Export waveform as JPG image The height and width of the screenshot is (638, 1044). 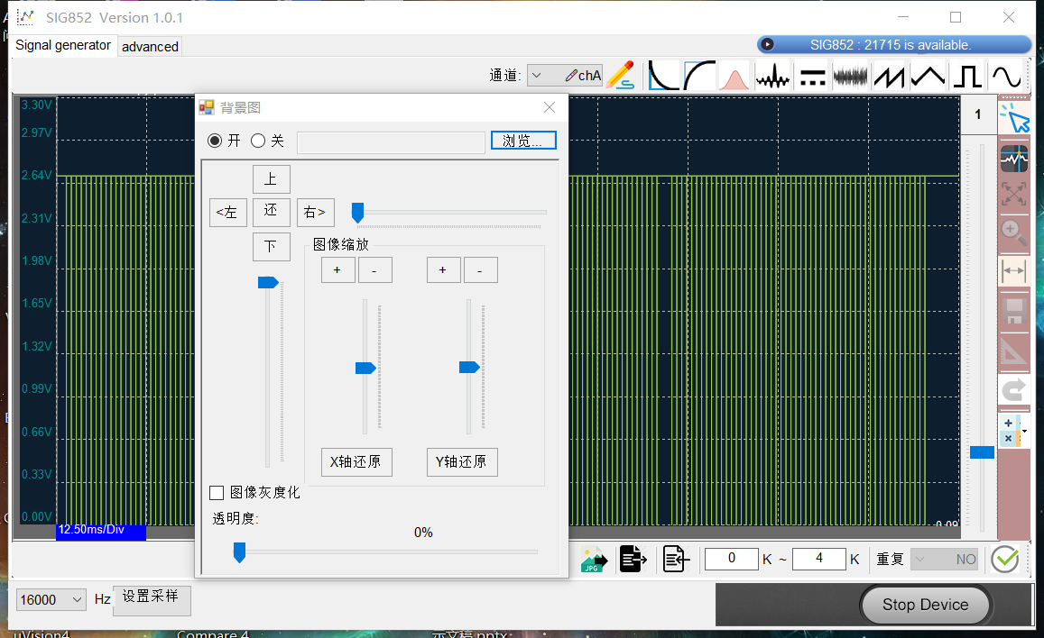point(593,560)
